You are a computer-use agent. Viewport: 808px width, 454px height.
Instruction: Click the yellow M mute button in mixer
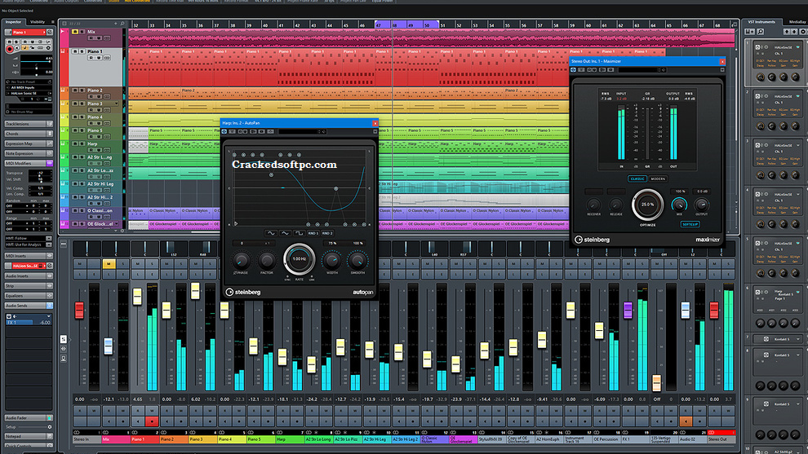click(109, 264)
